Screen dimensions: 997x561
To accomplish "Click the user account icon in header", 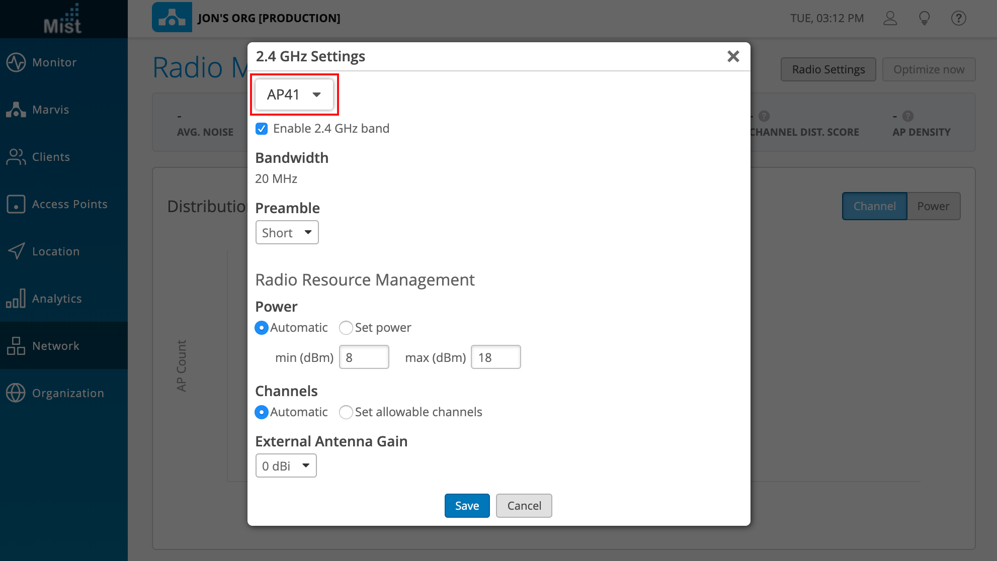I will click(890, 18).
